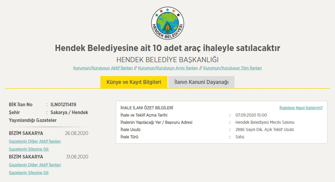
Task: Click HENDEK BELEDİYE BAŞKANLIĞI subtitle
Action: point(168,60)
